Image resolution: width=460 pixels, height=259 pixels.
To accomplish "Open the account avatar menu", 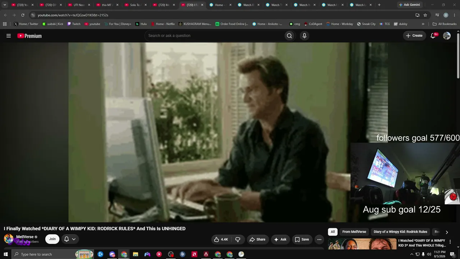I will tap(447, 36).
